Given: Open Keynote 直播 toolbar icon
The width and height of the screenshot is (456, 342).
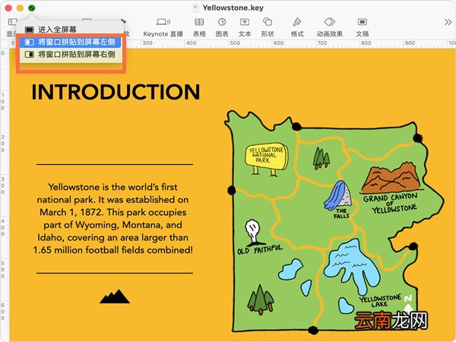Looking at the screenshot, I should point(163,27).
